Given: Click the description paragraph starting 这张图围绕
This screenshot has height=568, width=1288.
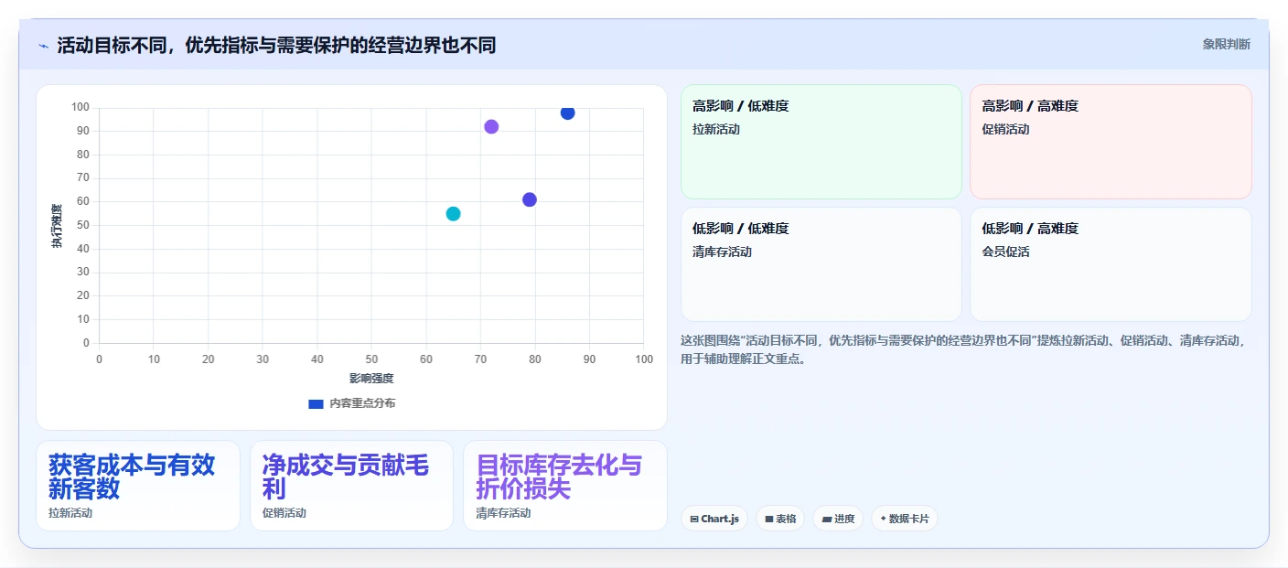Looking at the screenshot, I should point(964,349).
